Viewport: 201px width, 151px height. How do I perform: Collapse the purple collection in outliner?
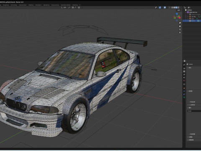coord(186,12)
